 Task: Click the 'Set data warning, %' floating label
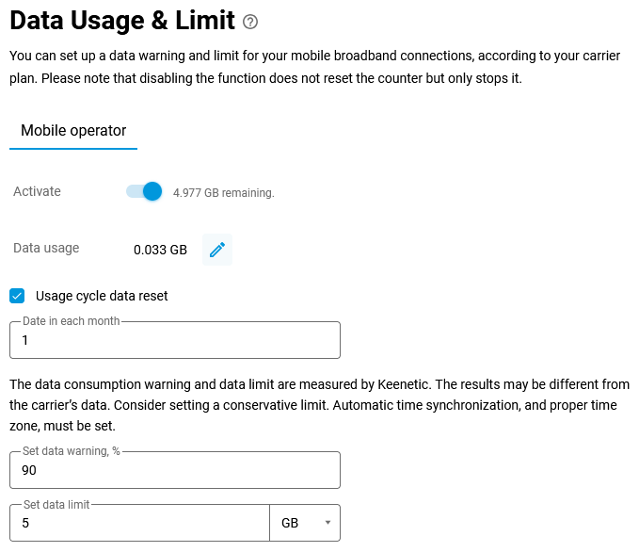(x=72, y=451)
